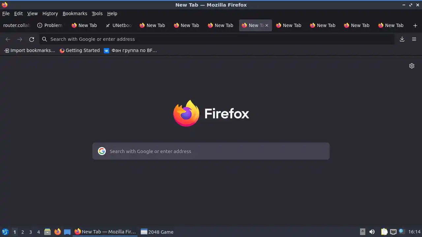Open the View menu
Screen dimensions: 422x237
(x=32, y=13)
